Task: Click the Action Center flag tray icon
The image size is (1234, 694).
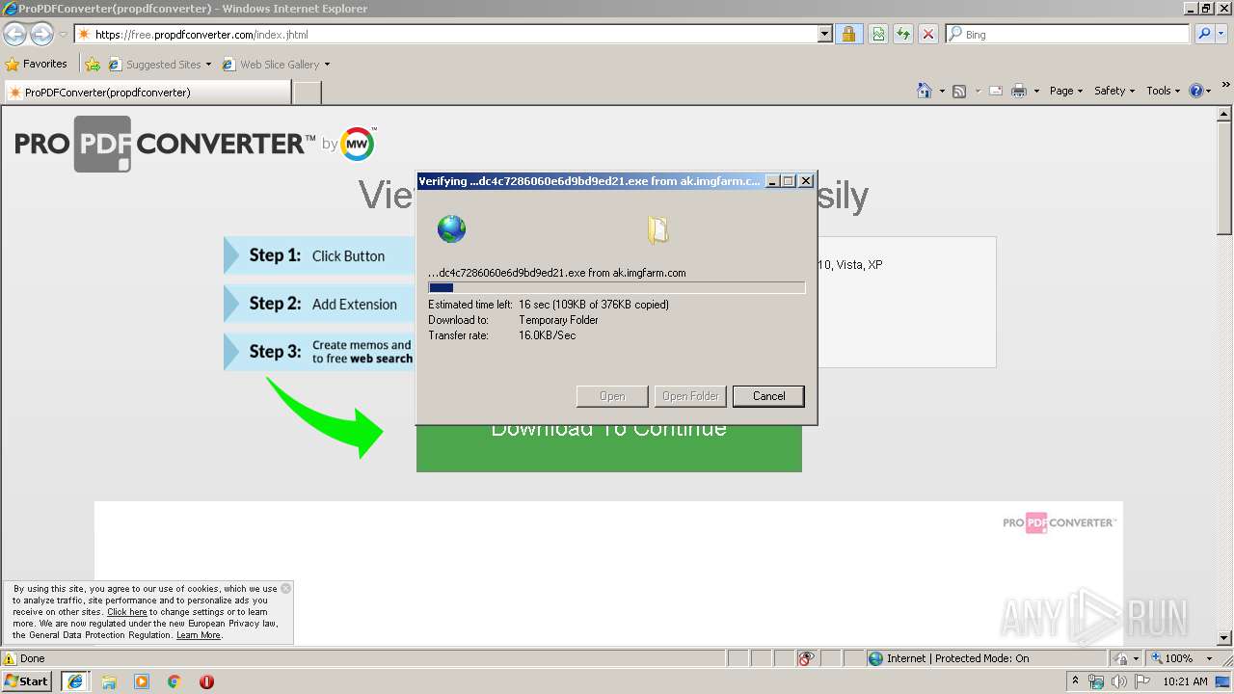Action: [1142, 681]
